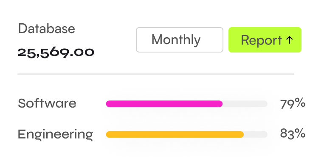The height and width of the screenshot is (166, 327).
Task: Click the 79% Software percentage
Action: (x=293, y=103)
